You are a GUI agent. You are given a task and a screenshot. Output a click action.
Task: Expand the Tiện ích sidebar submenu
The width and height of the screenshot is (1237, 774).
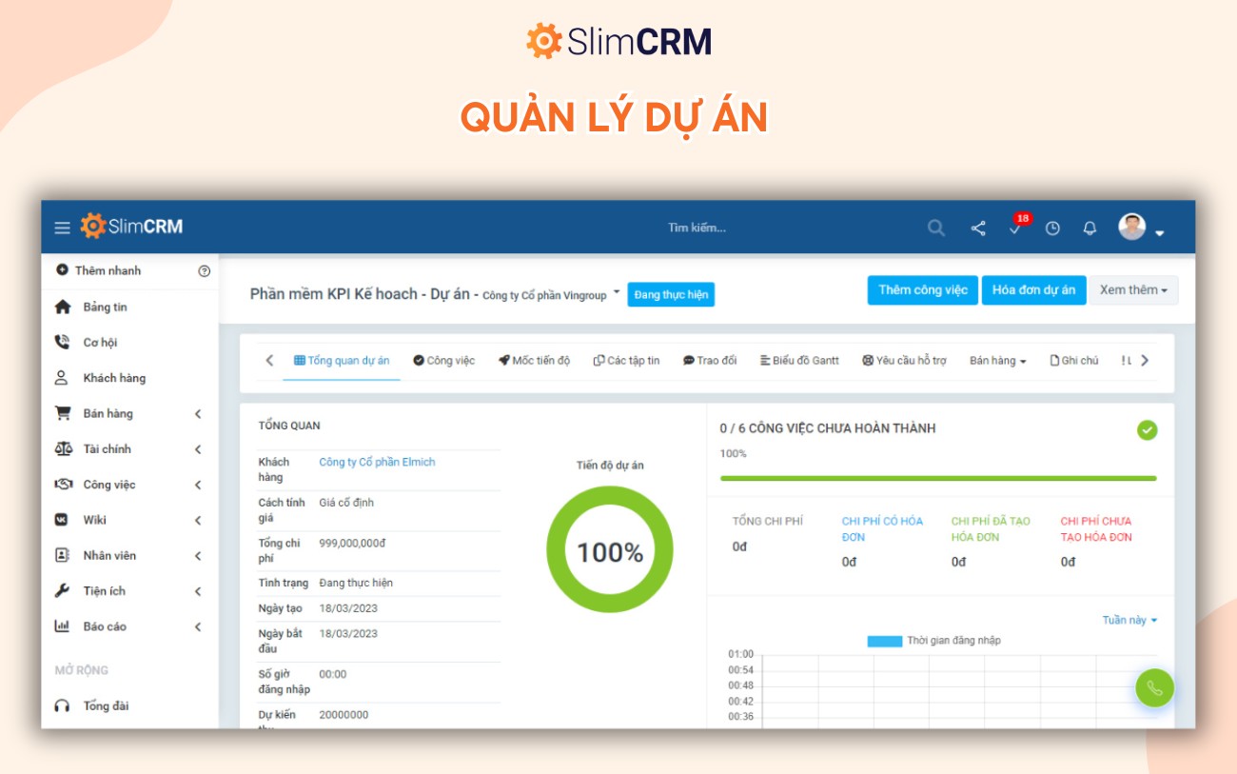[x=198, y=591]
